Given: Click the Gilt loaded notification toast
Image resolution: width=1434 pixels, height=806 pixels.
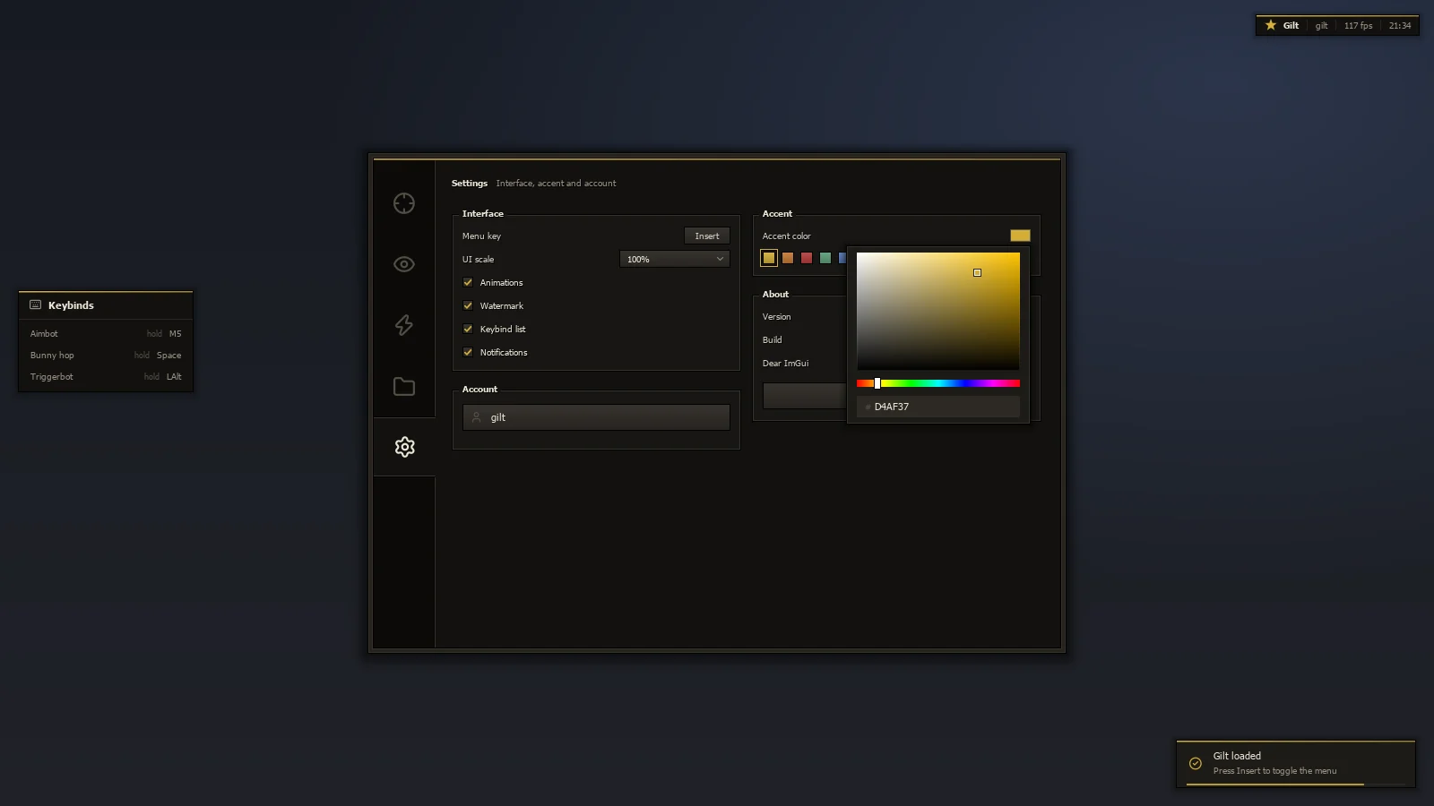Looking at the screenshot, I should 1296,764.
